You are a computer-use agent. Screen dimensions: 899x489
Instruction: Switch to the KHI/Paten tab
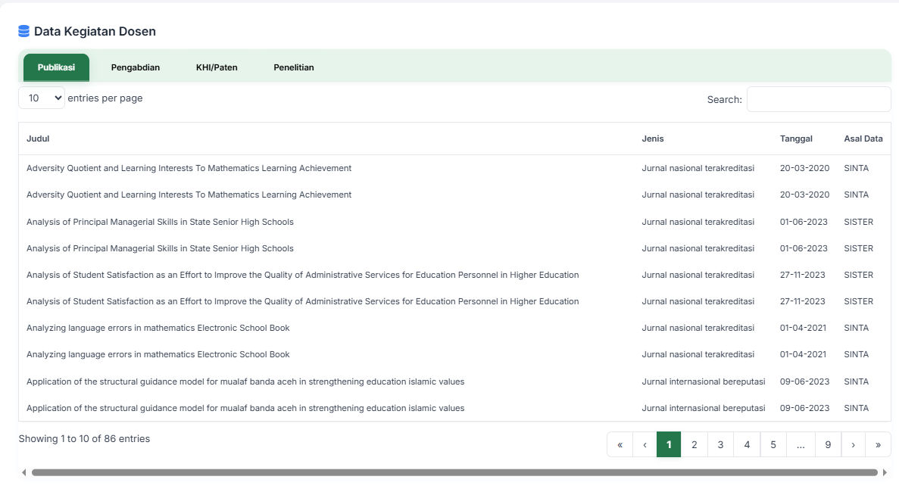[x=217, y=67]
